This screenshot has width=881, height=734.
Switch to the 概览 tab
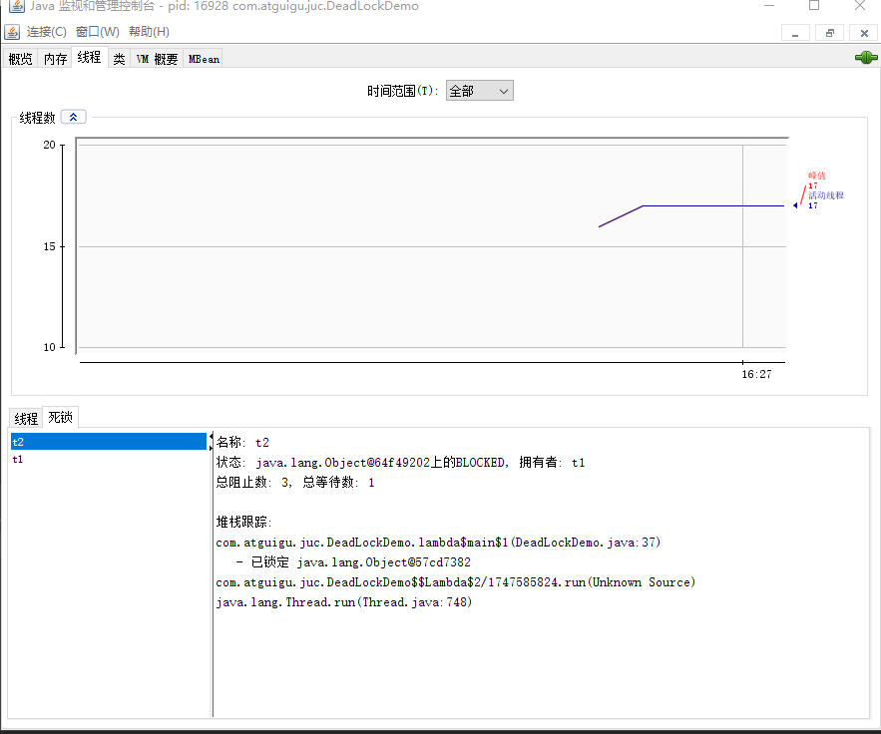20,59
